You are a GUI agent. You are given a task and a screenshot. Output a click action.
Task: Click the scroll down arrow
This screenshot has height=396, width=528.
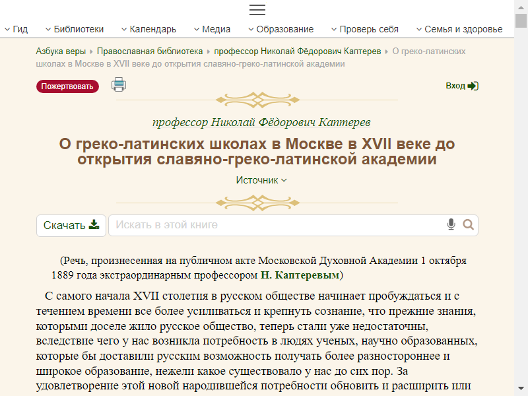tap(521, 388)
